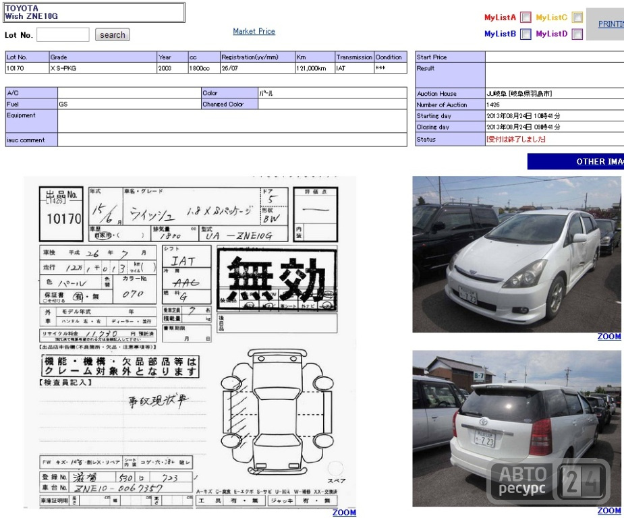Select grade cell X S-PKG
This screenshot has width=624, height=518.
click(103, 68)
